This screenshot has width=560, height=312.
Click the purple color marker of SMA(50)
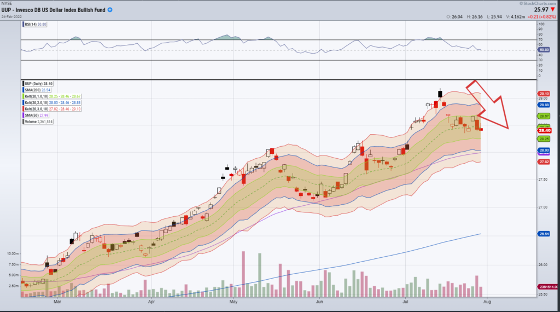[x=24, y=115]
